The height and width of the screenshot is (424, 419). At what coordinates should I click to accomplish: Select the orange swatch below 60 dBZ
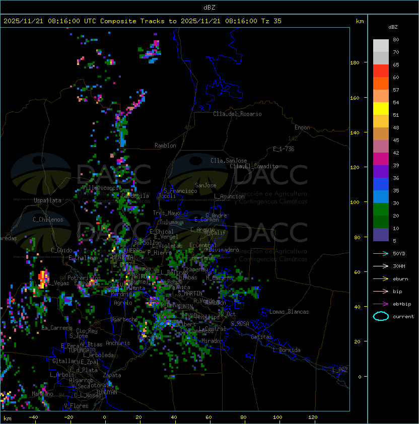point(381,83)
